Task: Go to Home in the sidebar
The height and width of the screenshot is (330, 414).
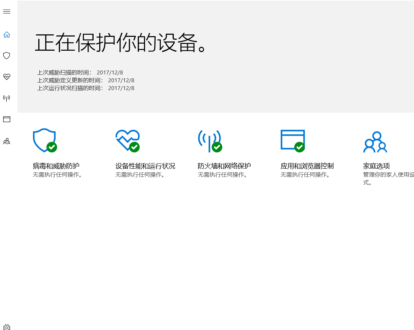Action: click(x=7, y=35)
